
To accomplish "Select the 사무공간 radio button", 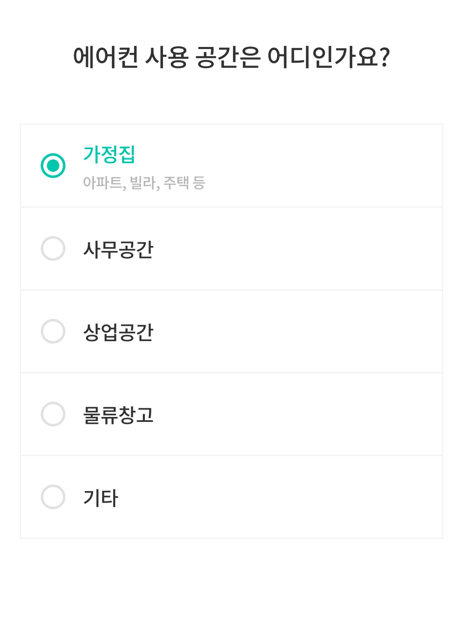I will click(x=53, y=248).
